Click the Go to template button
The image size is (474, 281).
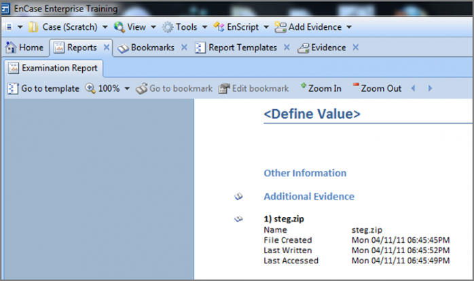pyautogui.click(x=50, y=88)
